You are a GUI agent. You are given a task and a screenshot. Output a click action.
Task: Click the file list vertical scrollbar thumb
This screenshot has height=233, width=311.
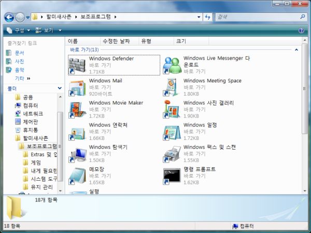coord(305,89)
